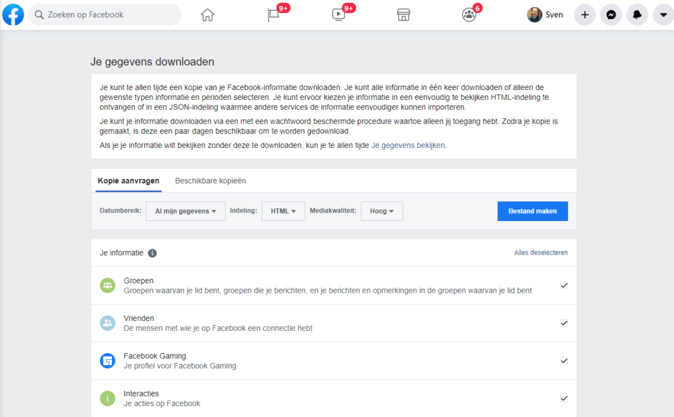Click Alles deselecteren link

click(541, 253)
